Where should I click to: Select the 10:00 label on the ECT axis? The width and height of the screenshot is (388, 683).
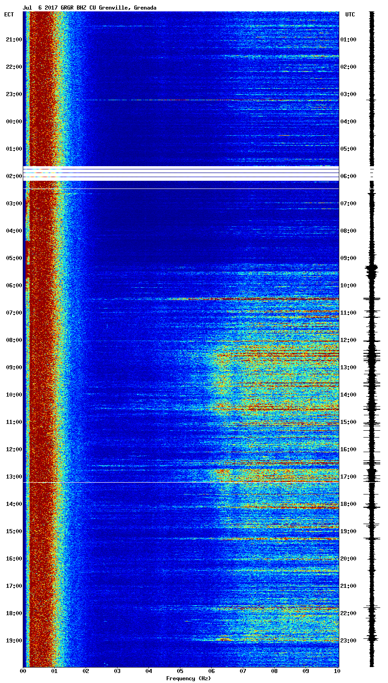[x=14, y=395]
